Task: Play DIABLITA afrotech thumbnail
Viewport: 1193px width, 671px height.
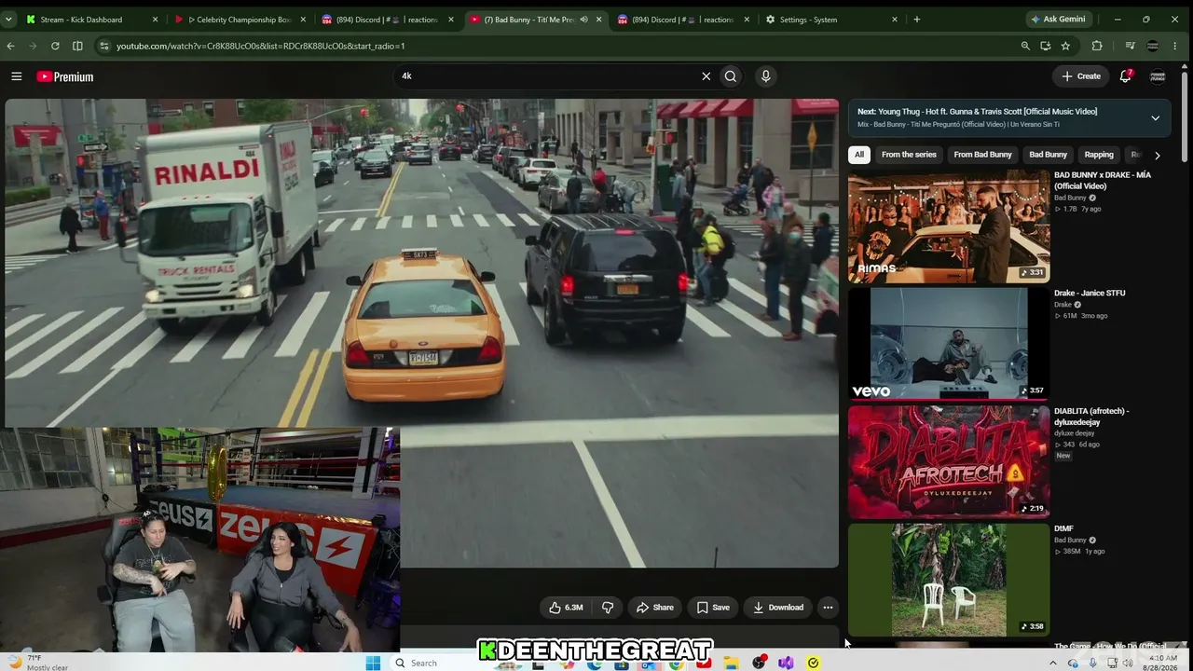Action: coord(949,461)
